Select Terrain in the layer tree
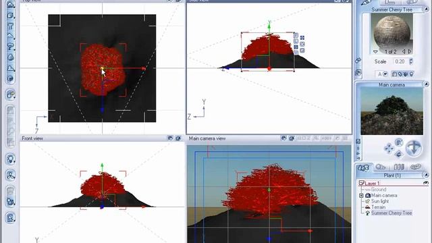This screenshot has width=432, height=243. point(378,207)
